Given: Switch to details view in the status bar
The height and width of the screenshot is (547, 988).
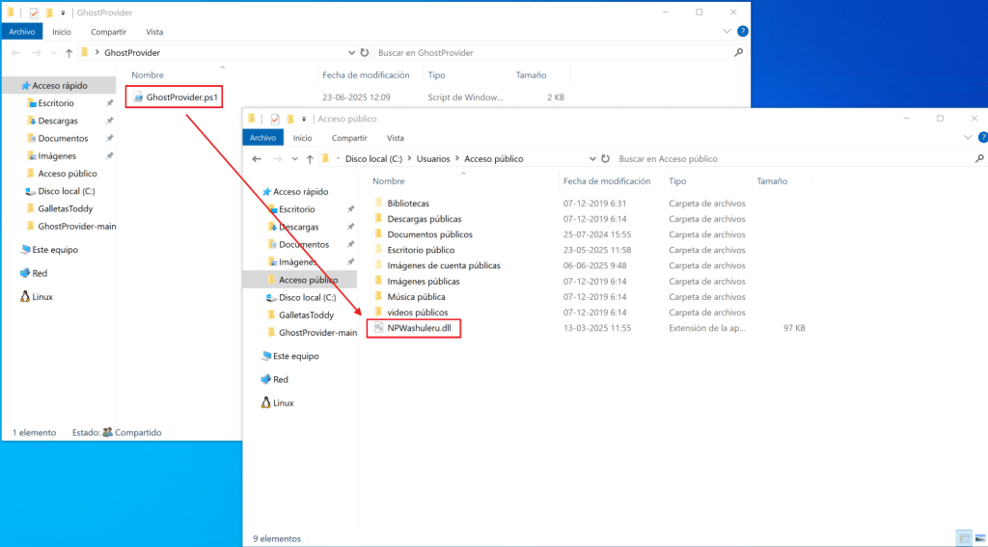Looking at the screenshot, I should [965, 537].
